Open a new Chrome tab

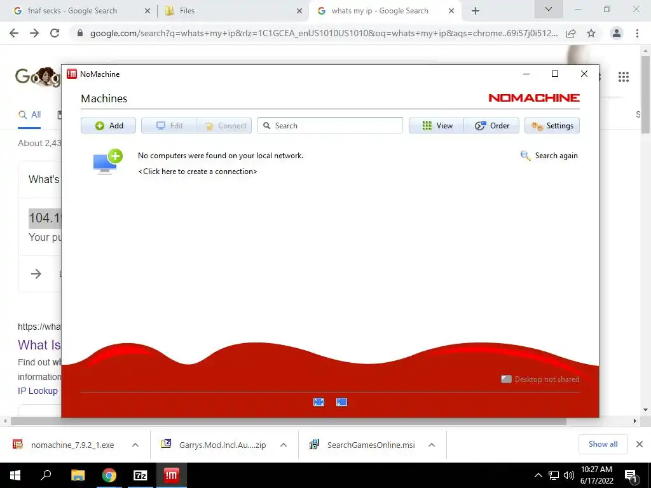point(476,11)
